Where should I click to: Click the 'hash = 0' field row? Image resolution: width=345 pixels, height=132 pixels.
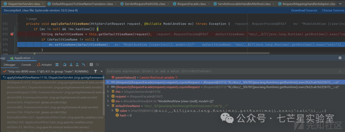(x=225, y=115)
